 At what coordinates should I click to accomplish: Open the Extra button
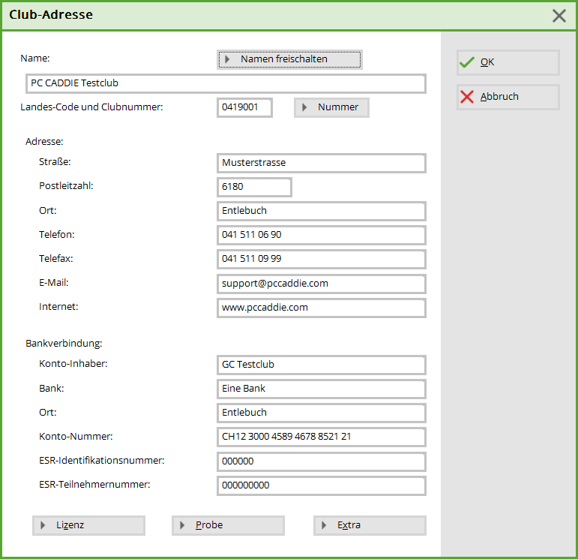pos(370,525)
